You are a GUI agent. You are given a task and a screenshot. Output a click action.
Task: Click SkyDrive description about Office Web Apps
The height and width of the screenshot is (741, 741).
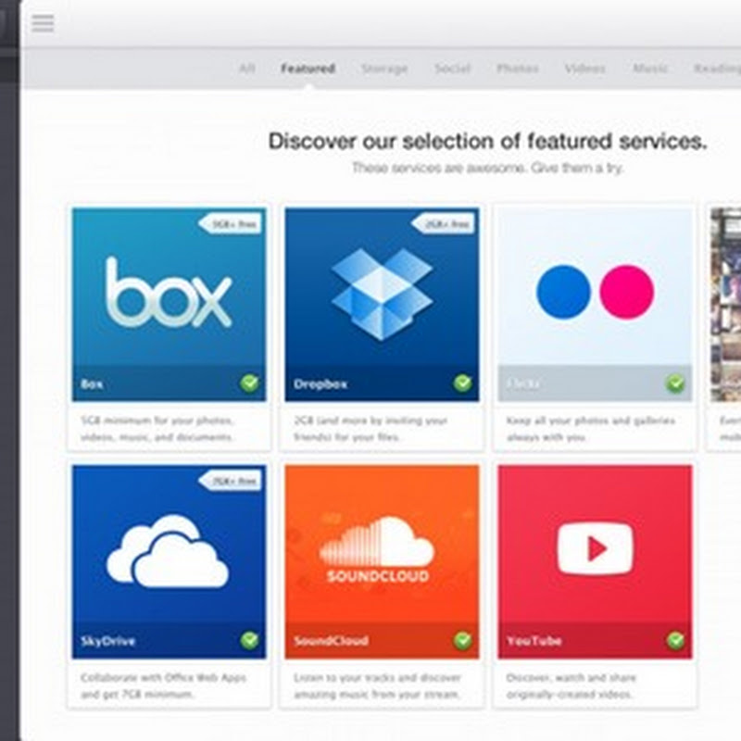pos(164,685)
